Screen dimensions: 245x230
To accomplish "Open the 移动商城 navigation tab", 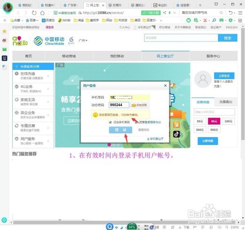I will pos(69,56).
